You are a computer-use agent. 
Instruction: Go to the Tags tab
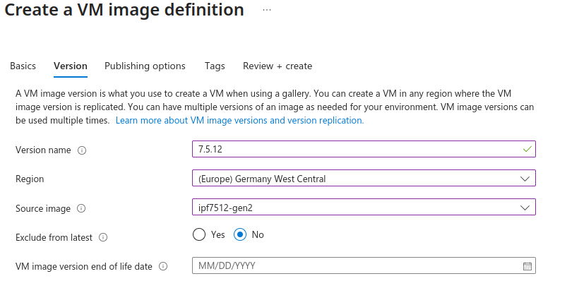[x=215, y=66]
